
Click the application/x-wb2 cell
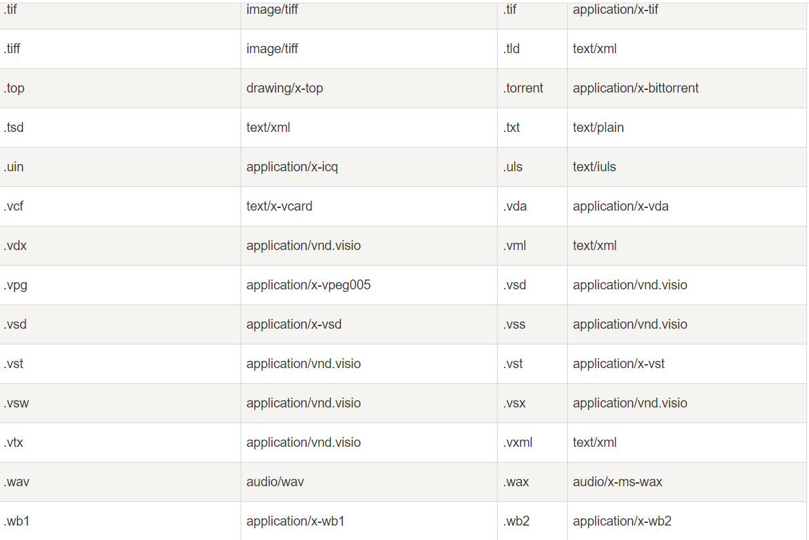click(x=686, y=521)
